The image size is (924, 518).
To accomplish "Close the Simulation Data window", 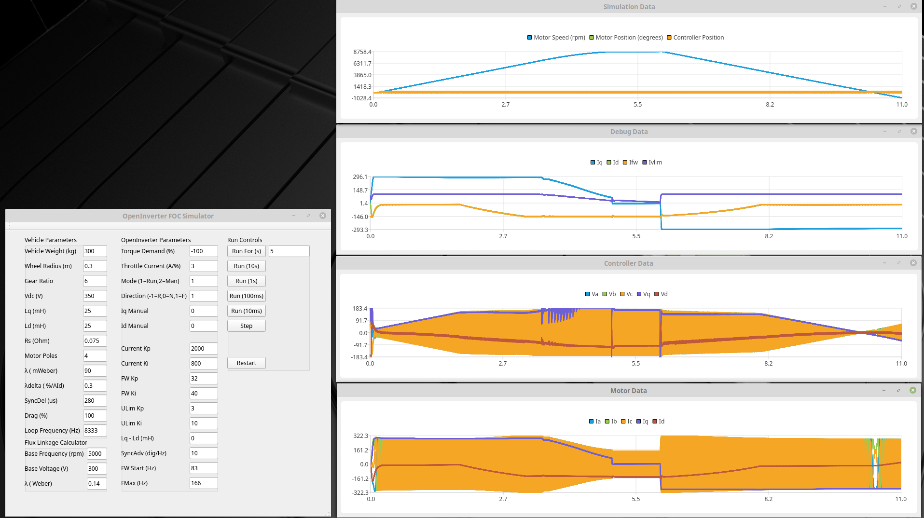I will (x=913, y=6).
